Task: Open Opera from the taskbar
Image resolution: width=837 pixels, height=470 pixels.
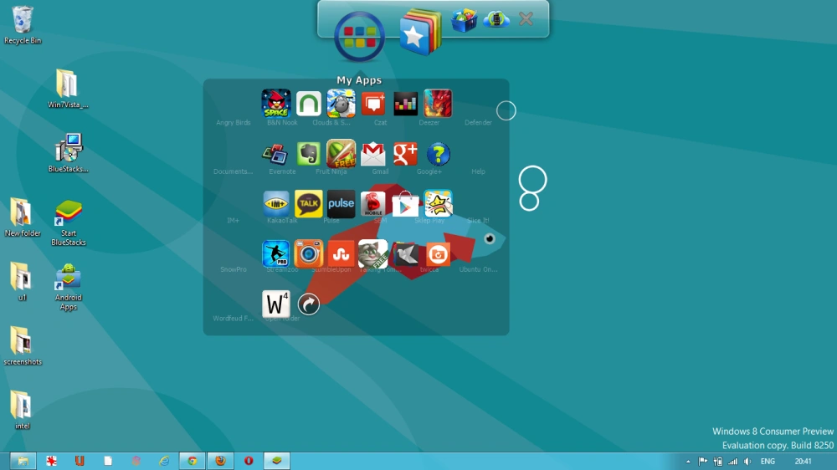Action: tap(249, 461)
